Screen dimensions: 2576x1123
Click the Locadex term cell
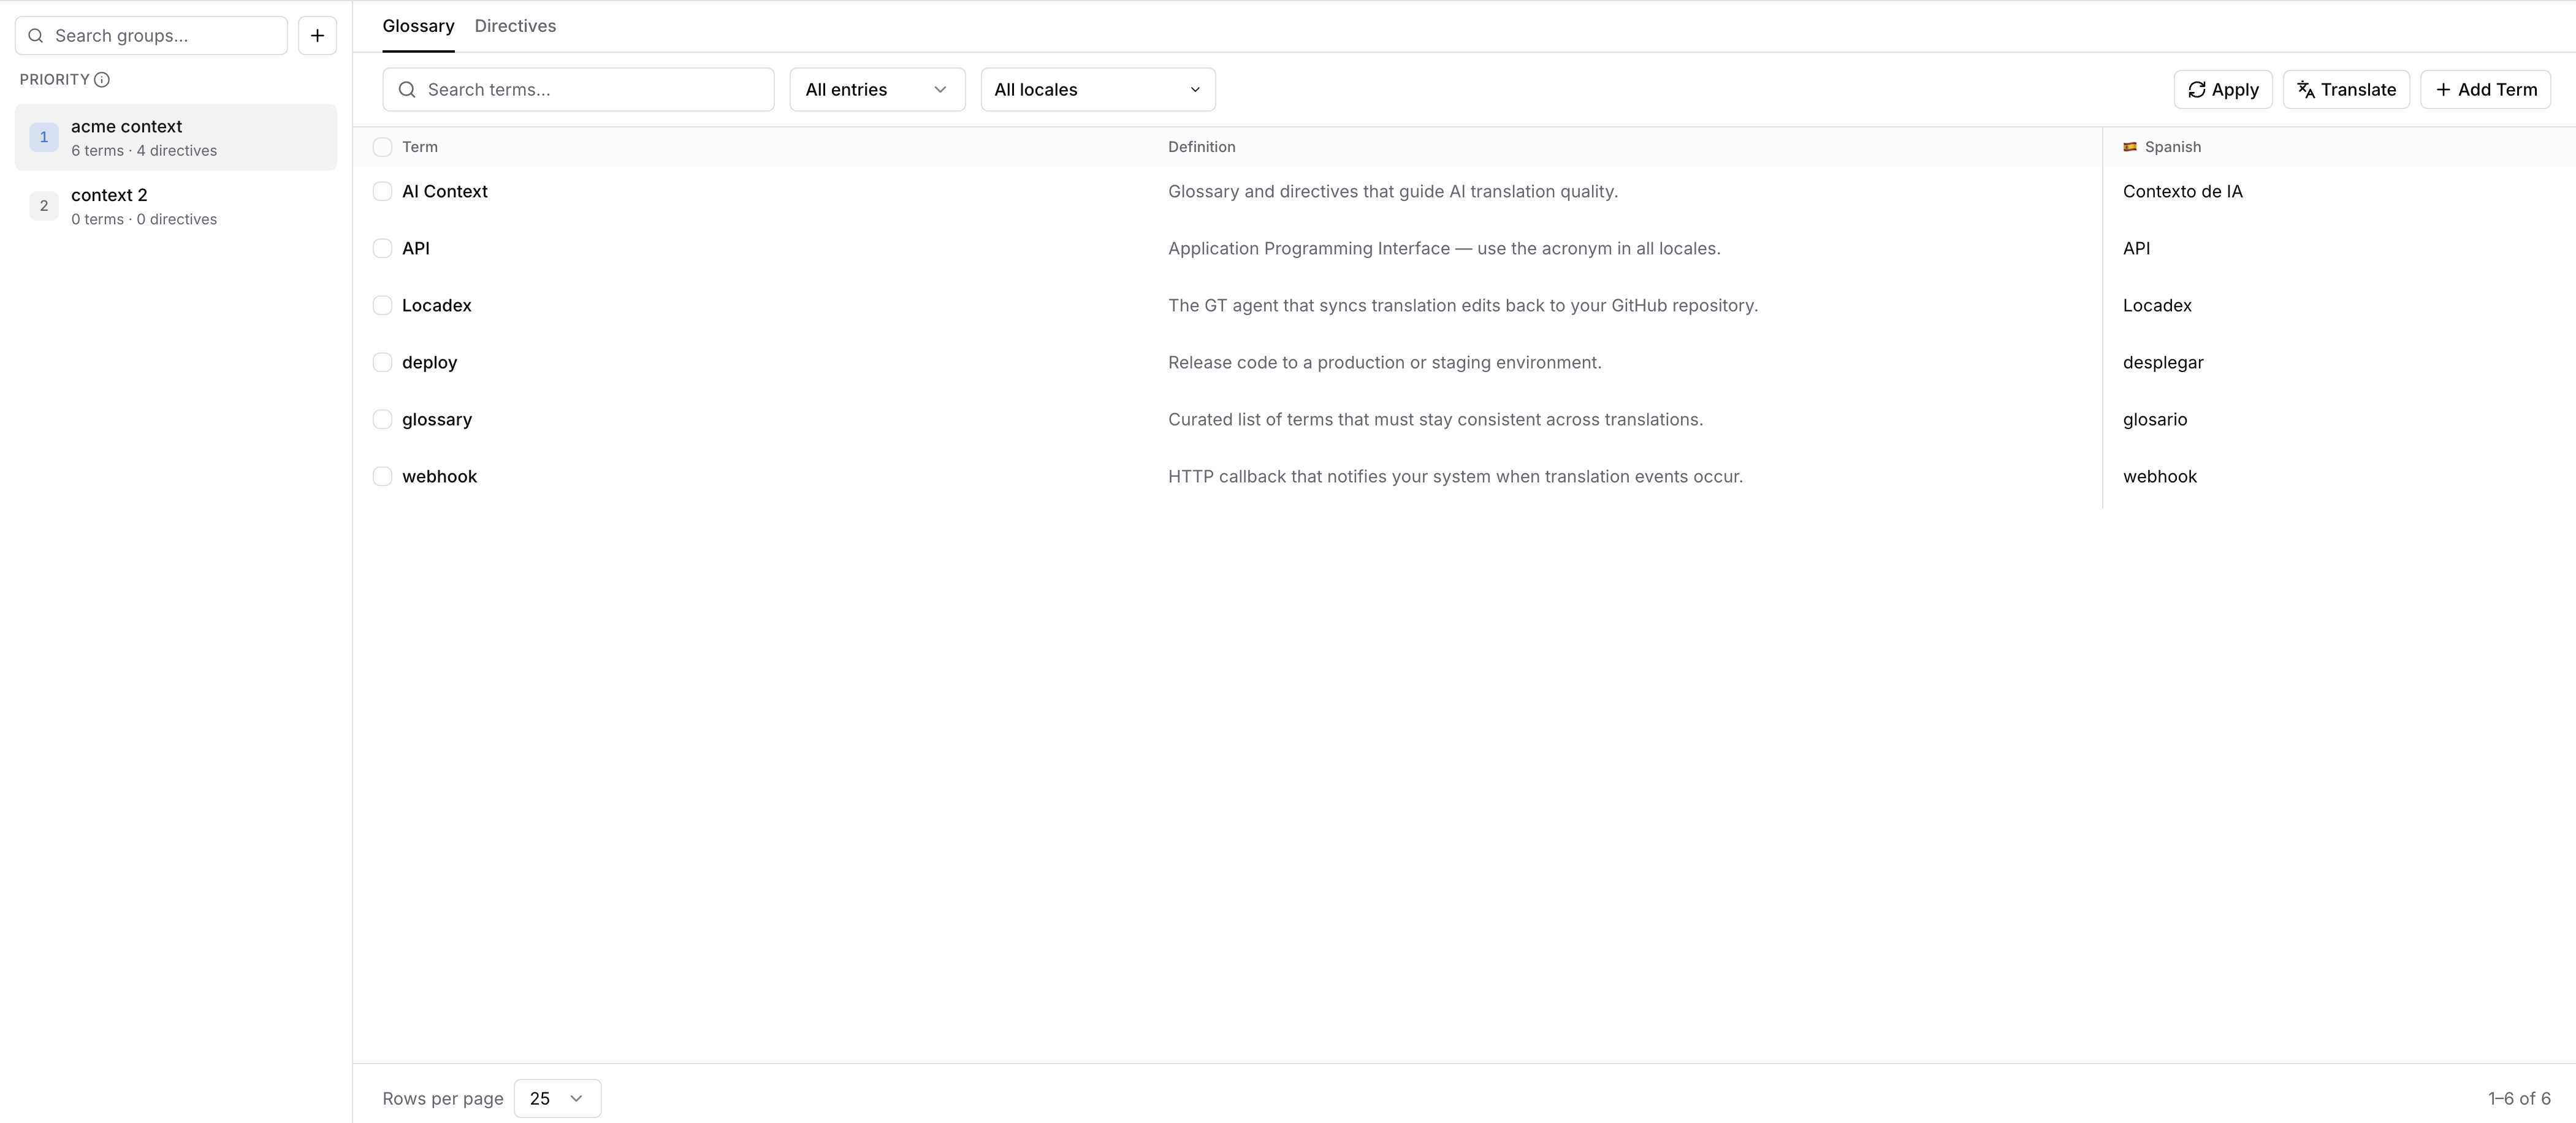click(x=437, y=305)
